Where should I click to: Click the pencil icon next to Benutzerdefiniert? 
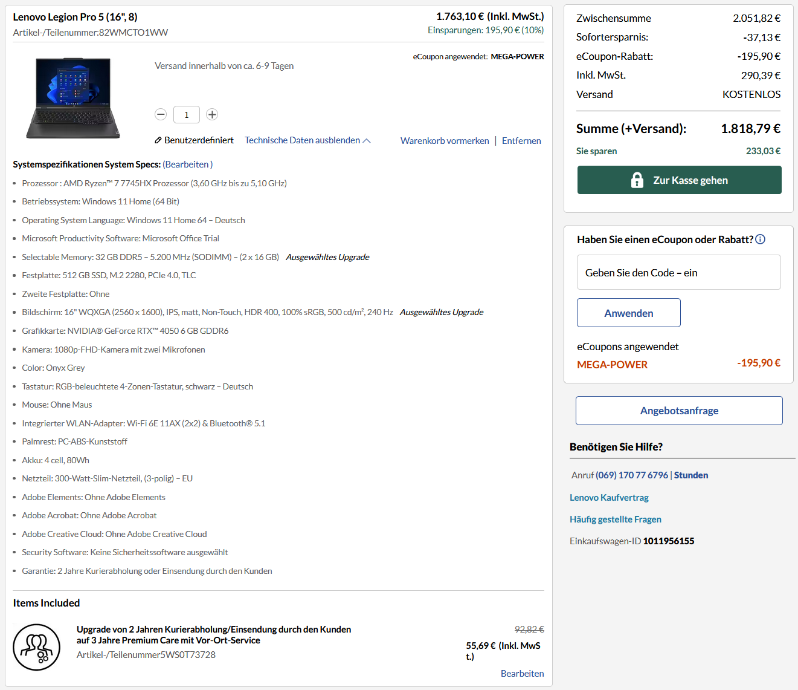pos(159,140)
